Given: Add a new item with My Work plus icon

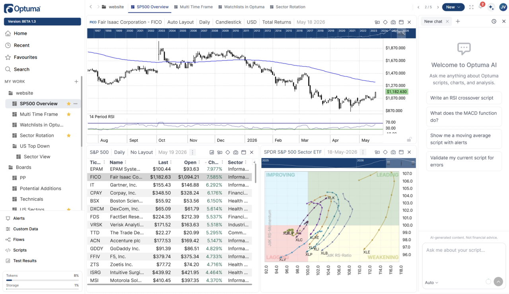Looking at the screenshot, I should click(76, 81).
